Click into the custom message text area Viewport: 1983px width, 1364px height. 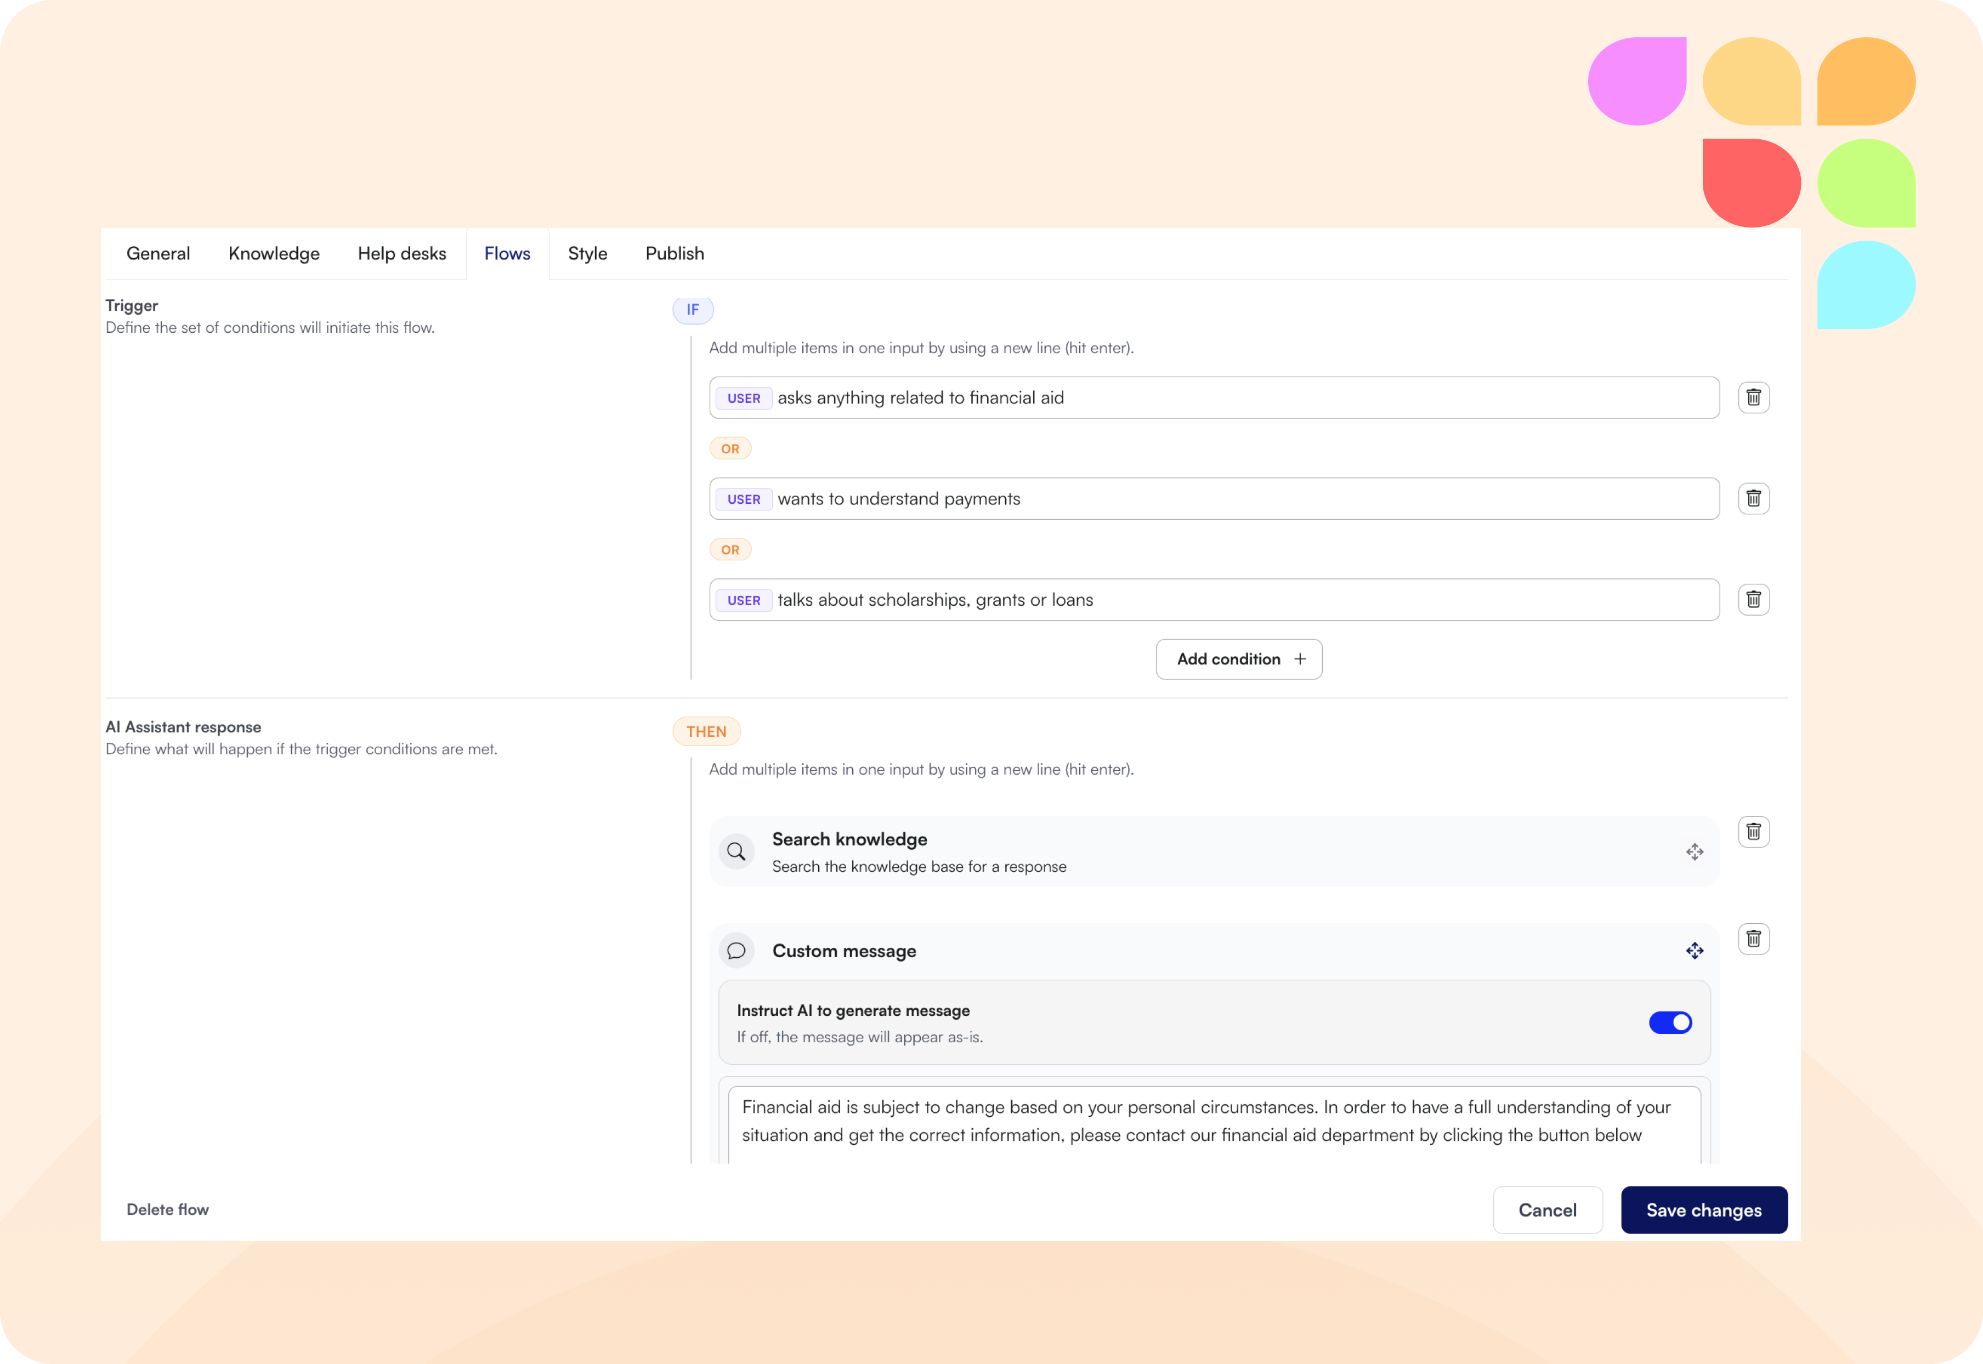(1214, 1121)
